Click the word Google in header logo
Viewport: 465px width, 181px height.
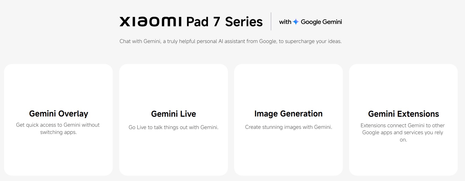311,22
